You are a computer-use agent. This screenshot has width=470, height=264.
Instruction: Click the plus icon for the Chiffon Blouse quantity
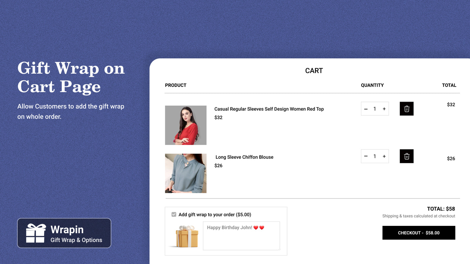click(x=384, y=156)
